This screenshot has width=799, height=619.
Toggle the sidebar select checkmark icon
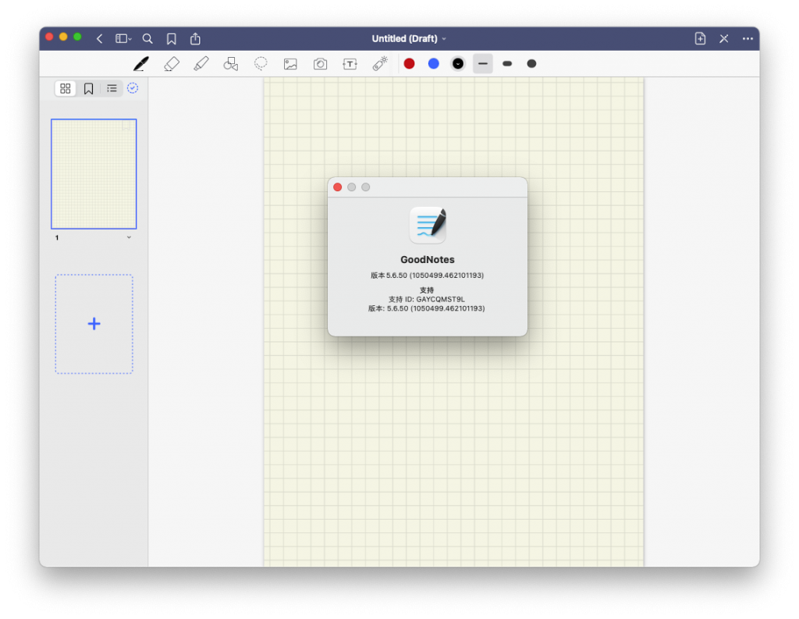(x=133, y=88)
